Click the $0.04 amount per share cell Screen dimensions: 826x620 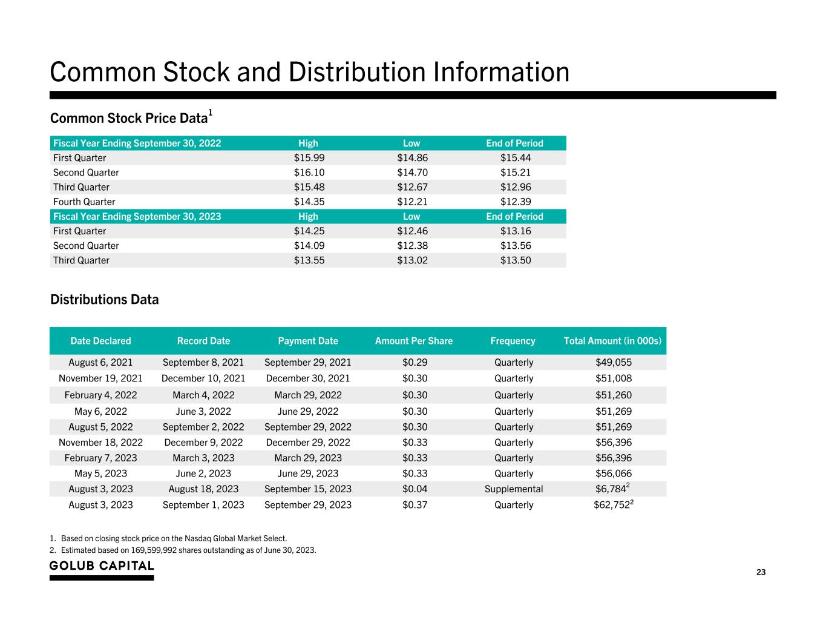click(x=415, y=489)
